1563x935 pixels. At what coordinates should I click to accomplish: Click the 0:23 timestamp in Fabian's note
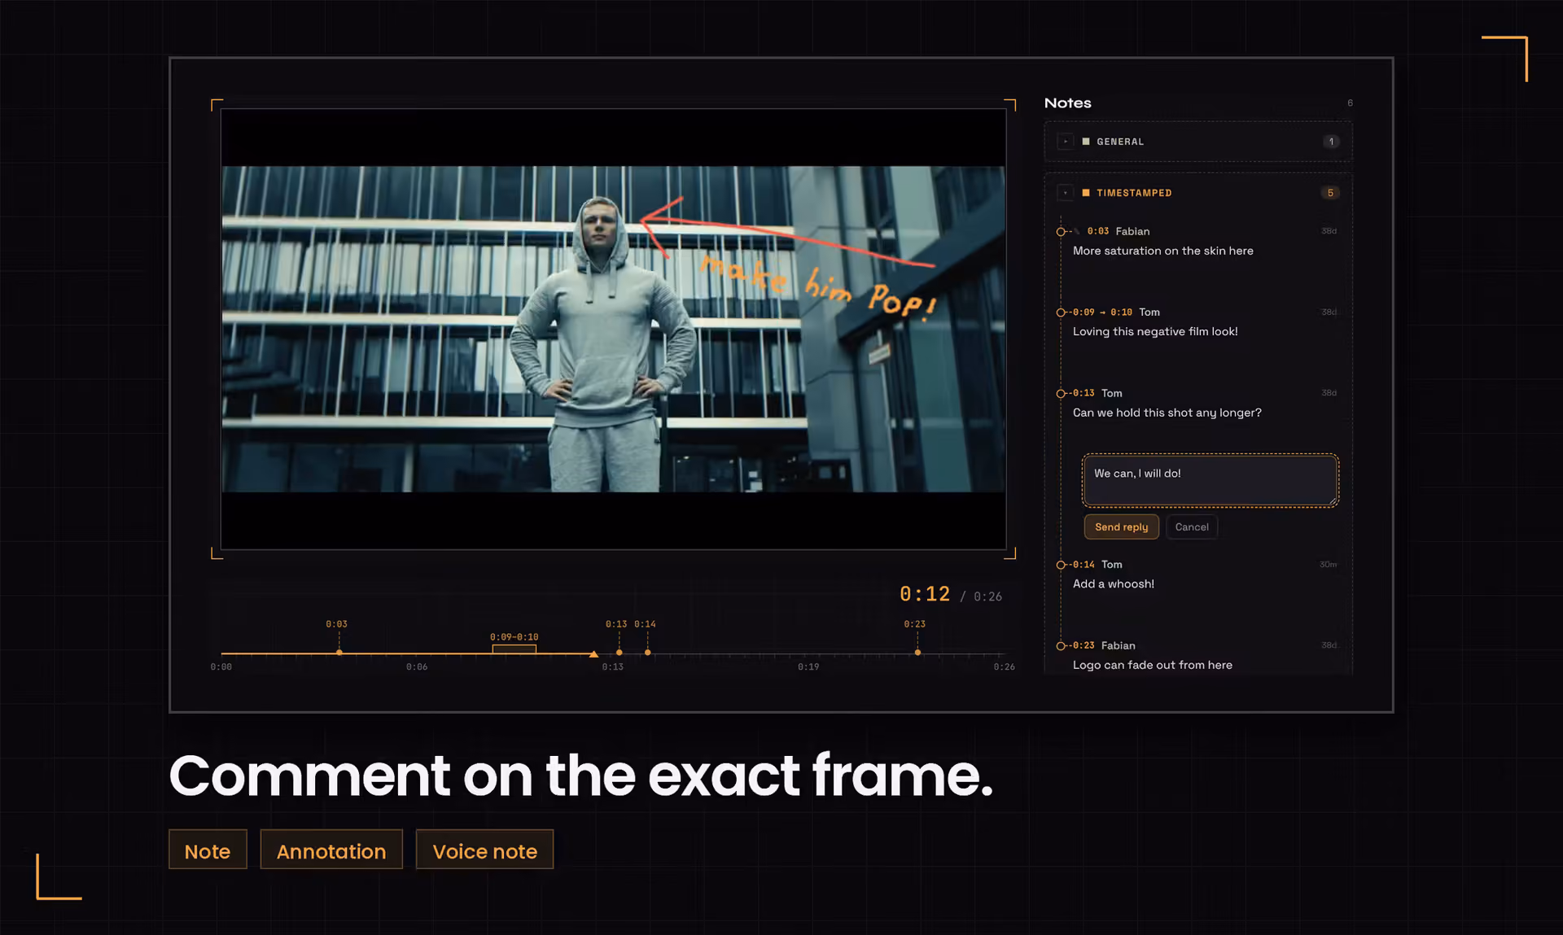point(1084,645)
